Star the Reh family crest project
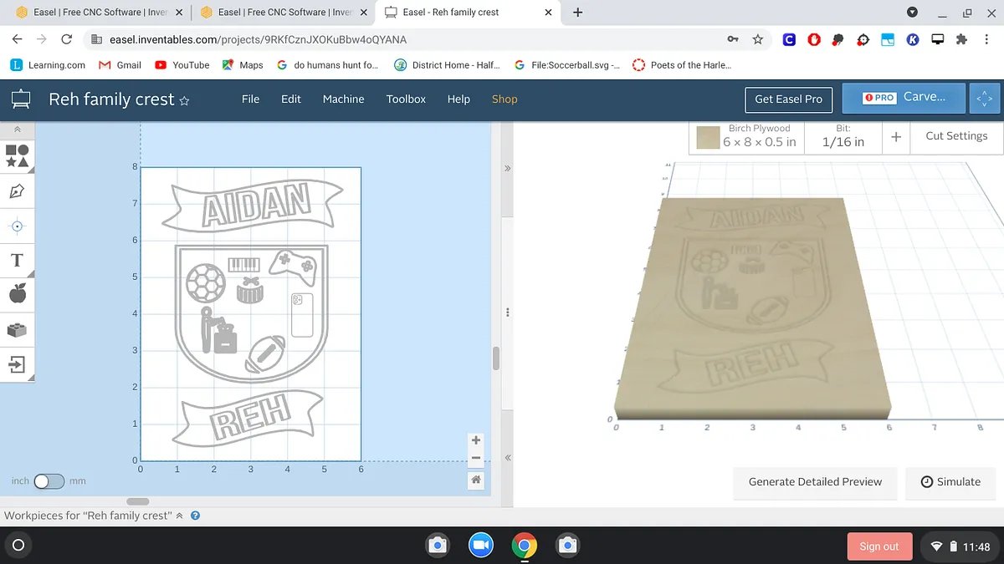This screenshot has width=1004, height=564. tap(185, 100)
